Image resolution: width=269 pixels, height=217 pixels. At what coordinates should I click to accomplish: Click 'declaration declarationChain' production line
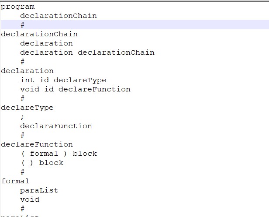[87, 52]
